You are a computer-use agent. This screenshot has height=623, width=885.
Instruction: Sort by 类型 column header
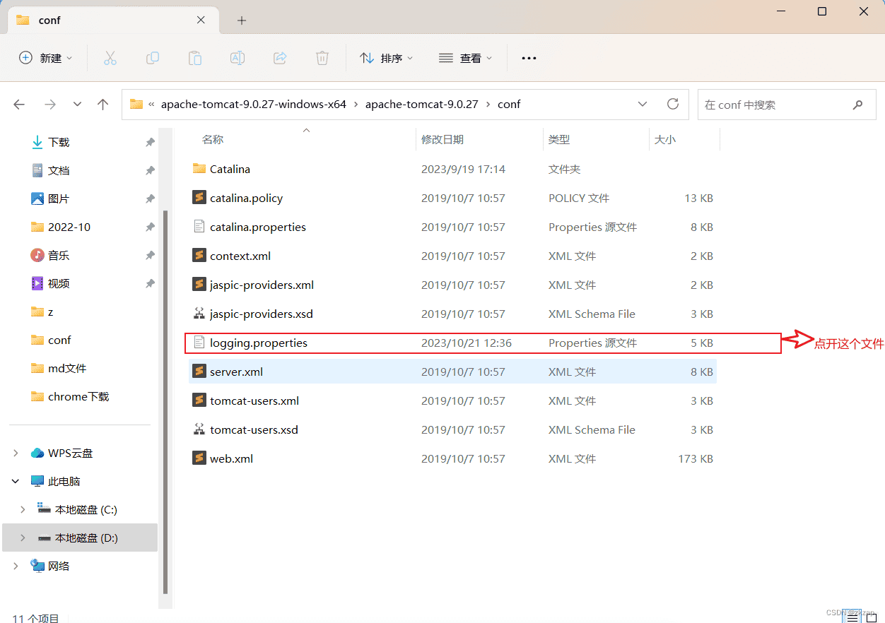coord(559,140)
